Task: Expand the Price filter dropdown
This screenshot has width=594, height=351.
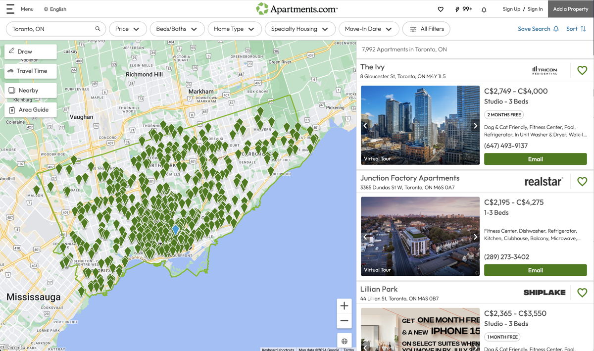Action: pyautogui.click(x=128, y=29)
